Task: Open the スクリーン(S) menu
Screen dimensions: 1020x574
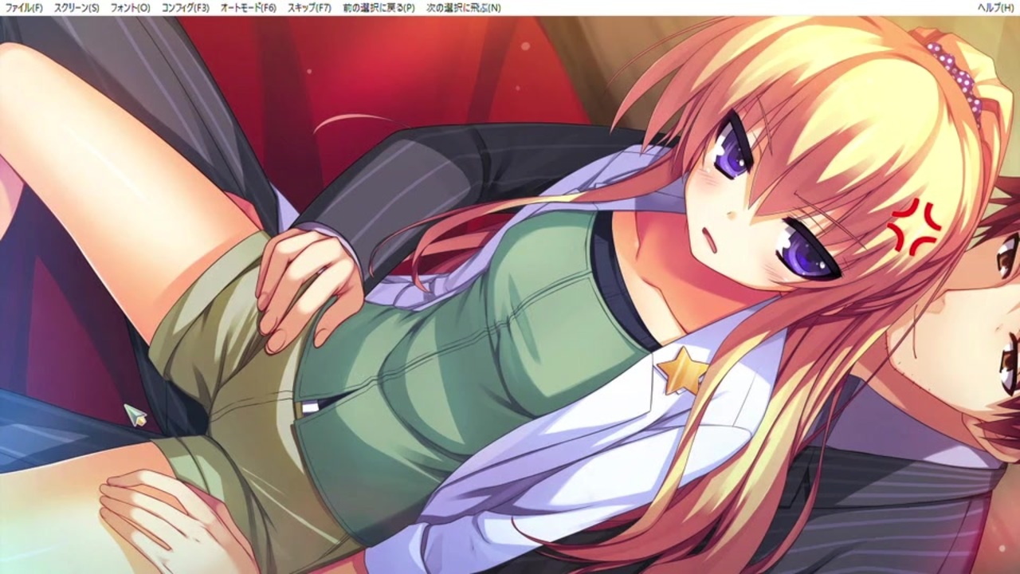Action: click(76, 8)
